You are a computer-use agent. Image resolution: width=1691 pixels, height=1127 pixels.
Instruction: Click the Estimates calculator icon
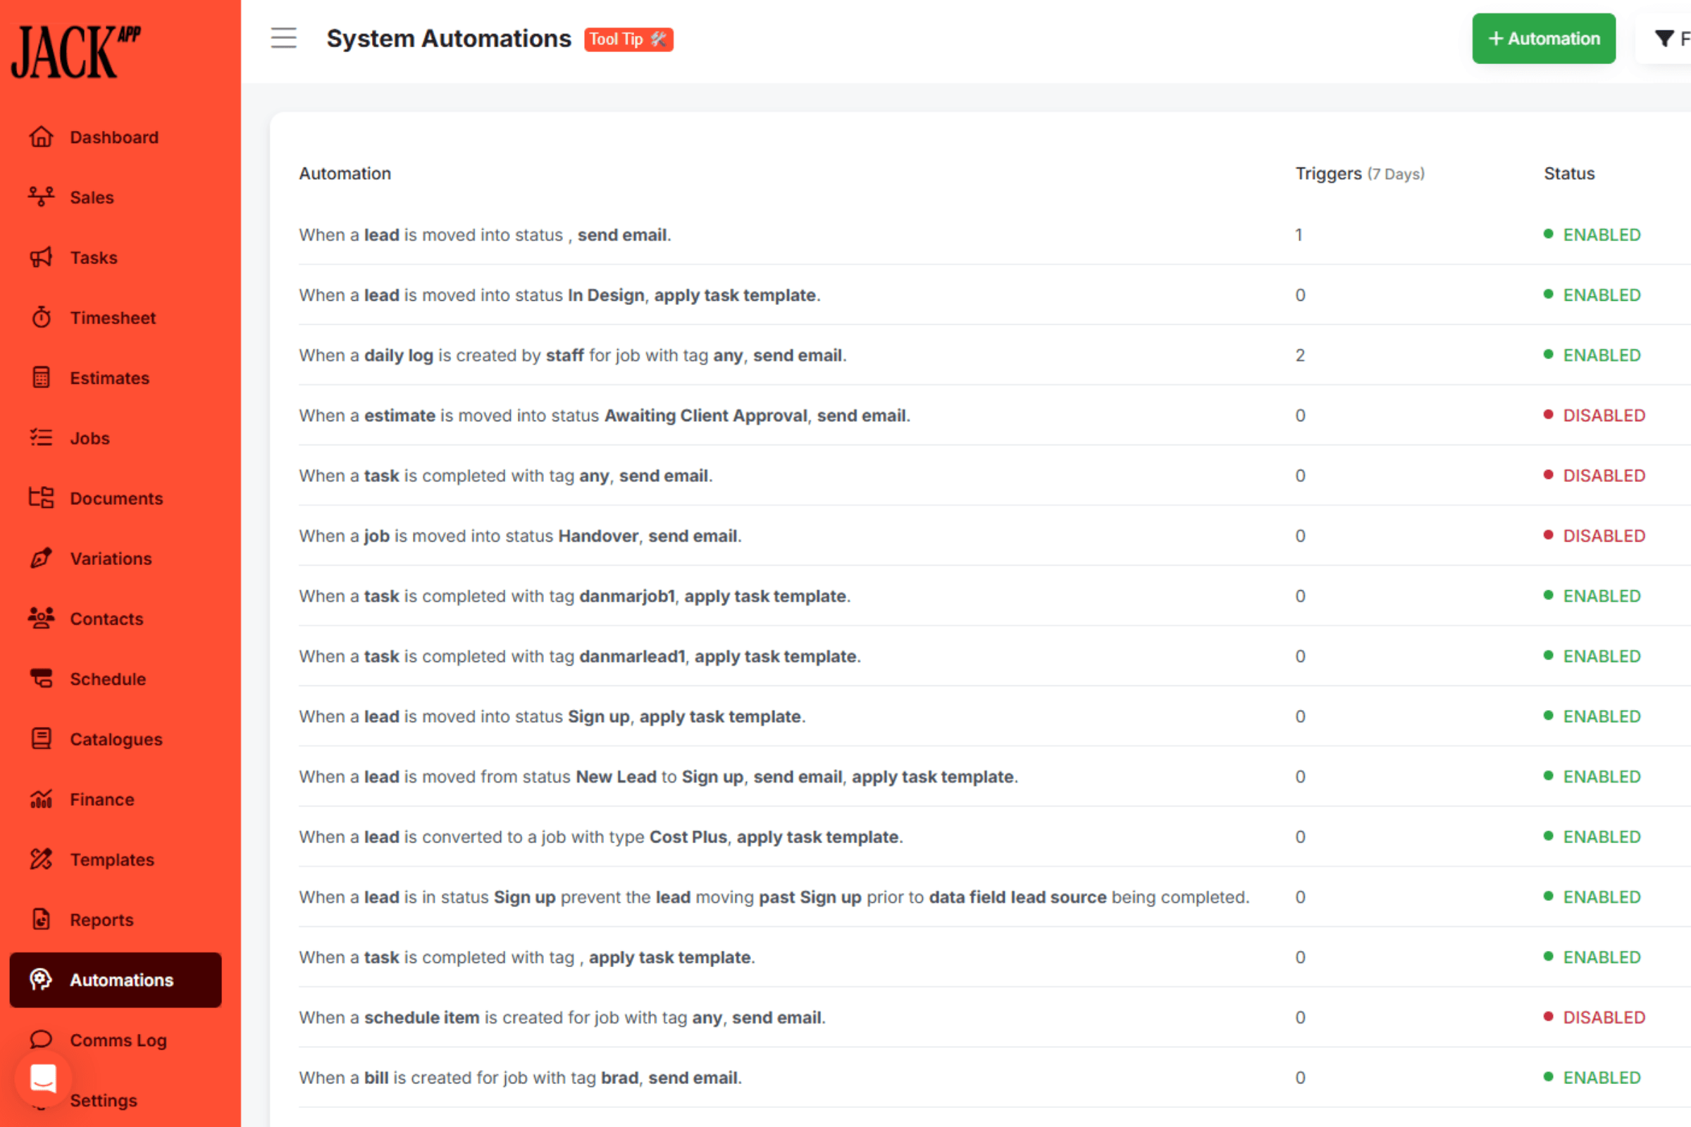click(41, 378)
